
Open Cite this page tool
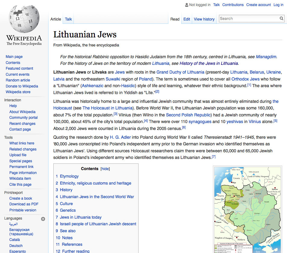[x=20, y=184]
